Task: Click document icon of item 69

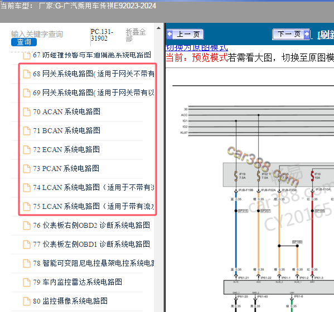Action: tap(27, 93)
